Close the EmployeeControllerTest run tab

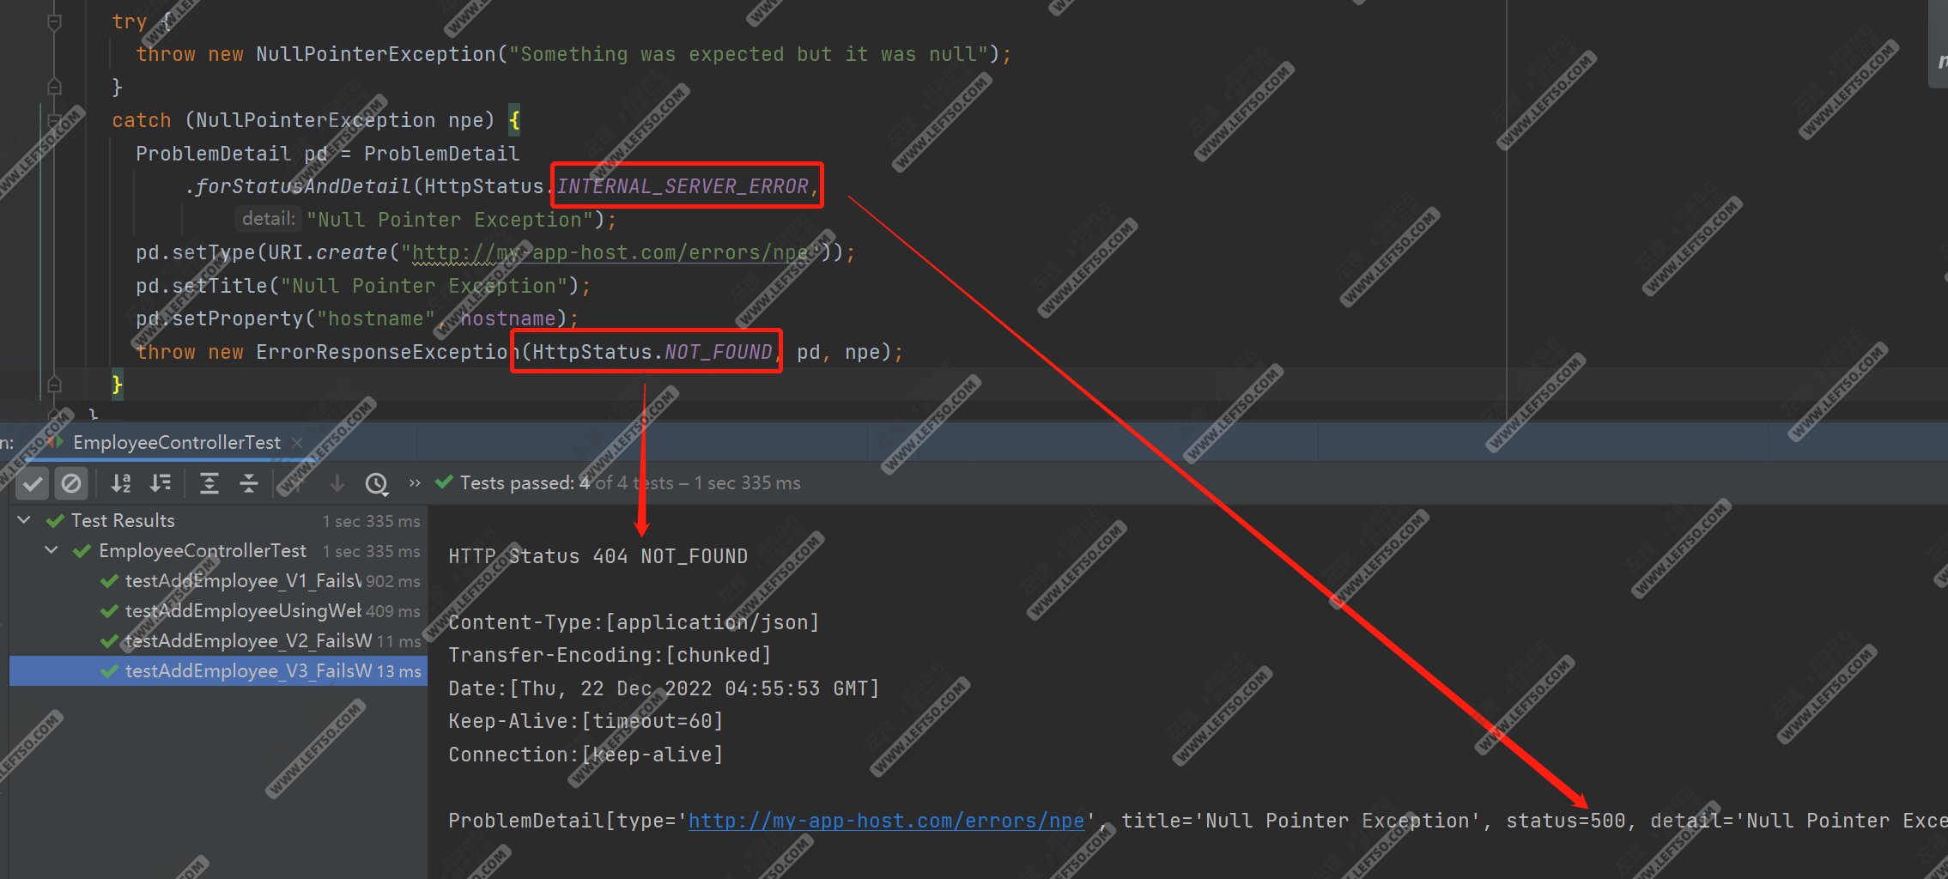[297, 443]
